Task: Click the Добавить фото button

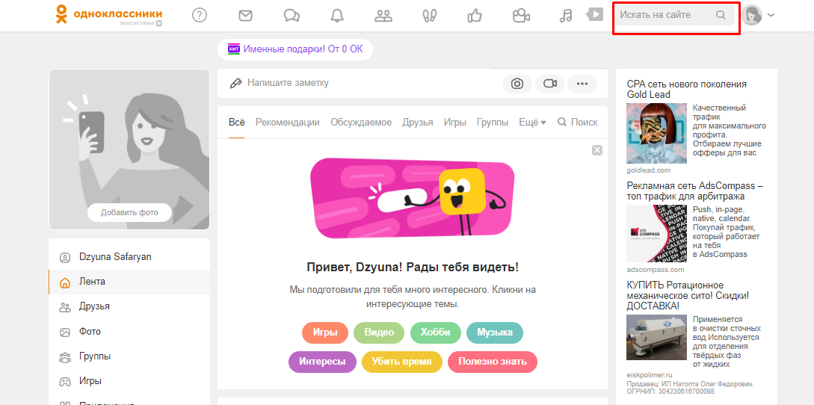Action: point(129,212)
